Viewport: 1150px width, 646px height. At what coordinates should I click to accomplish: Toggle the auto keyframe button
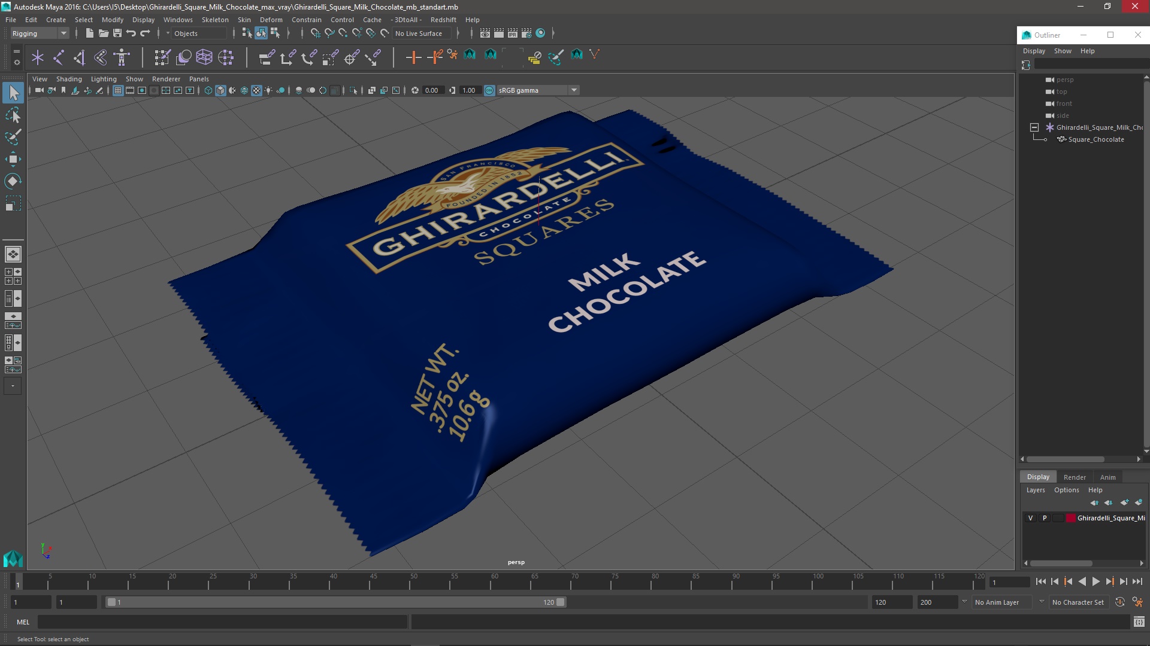tap(1119, 602)
